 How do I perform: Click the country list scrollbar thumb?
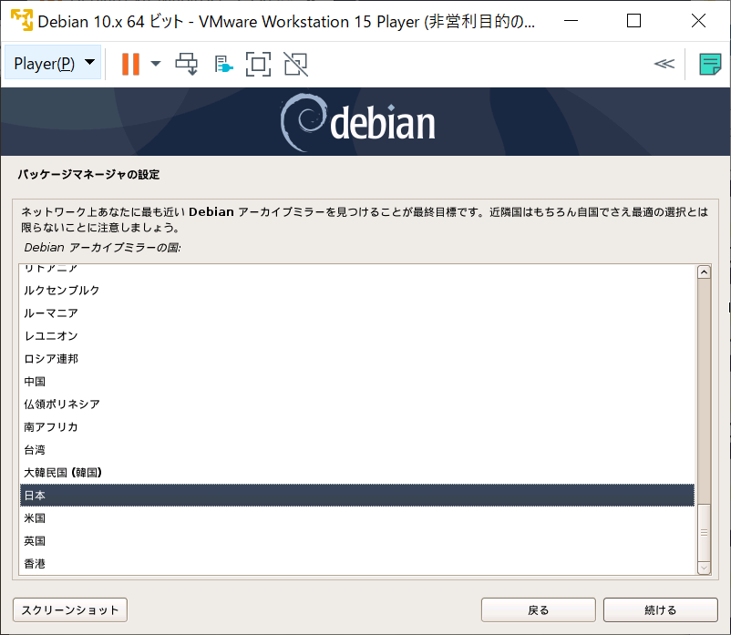(x=704, y=532)
